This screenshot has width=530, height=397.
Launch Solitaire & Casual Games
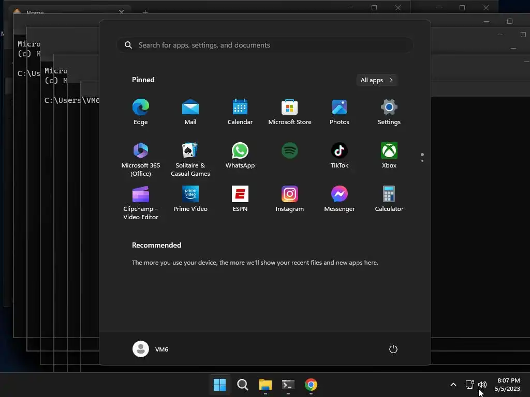click(x=190, y=159)
